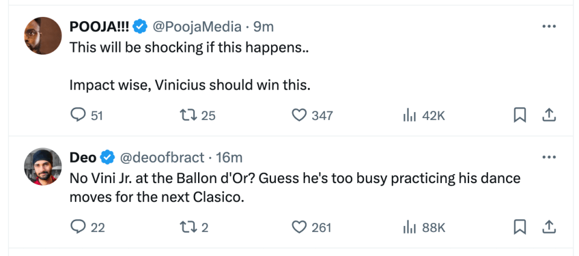The height and width of the screenshot is (256, 579).
Task: Like Deo's tweet with 261 likes
Action: [x=299, y=227]
